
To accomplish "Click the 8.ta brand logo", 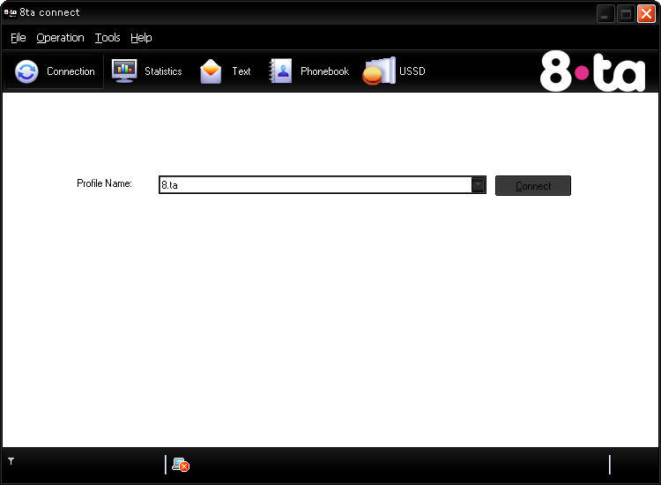I will 592,71.
